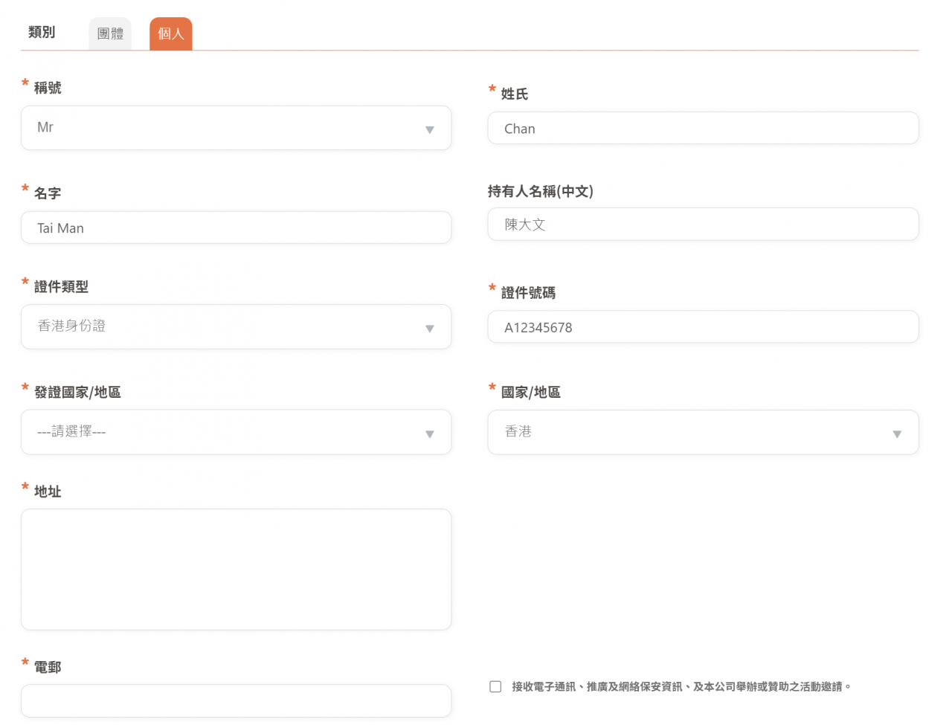Image resolution: width=952 pixels, height=725 pixels.
Task: Focus the empty 電郵 input field
Action: [x=236, y=700]
